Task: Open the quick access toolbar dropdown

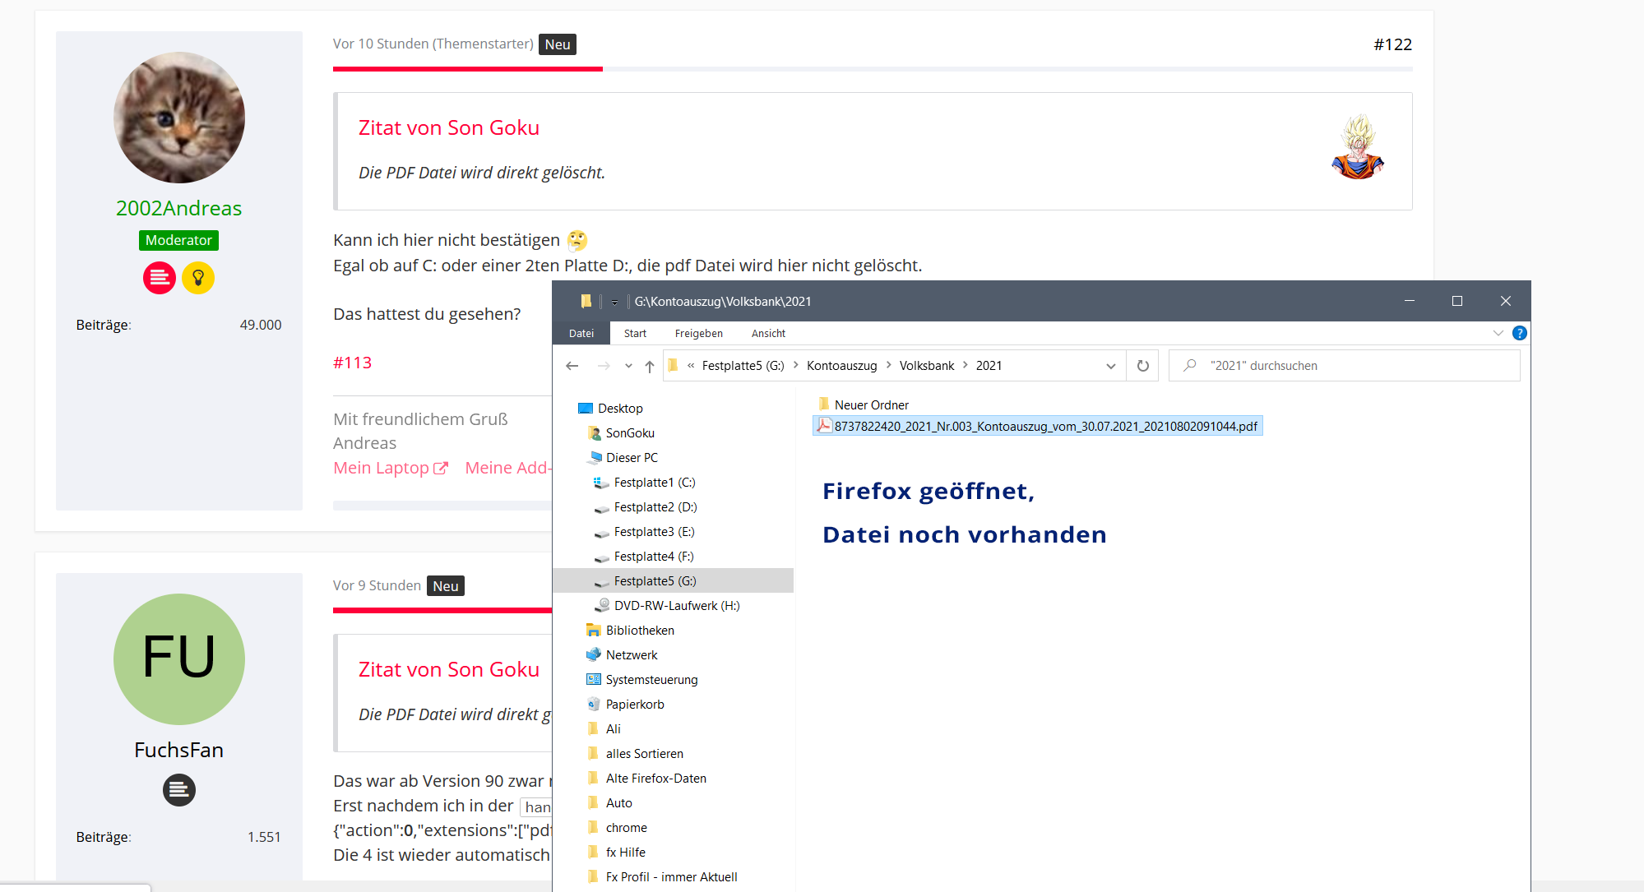Action: [x=614, y=302]
